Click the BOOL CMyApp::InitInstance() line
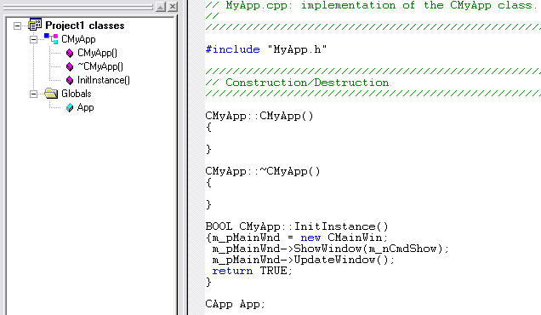 297,226
